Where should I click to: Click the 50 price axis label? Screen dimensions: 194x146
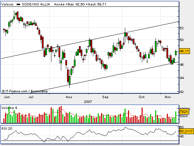tap(181, 40)
